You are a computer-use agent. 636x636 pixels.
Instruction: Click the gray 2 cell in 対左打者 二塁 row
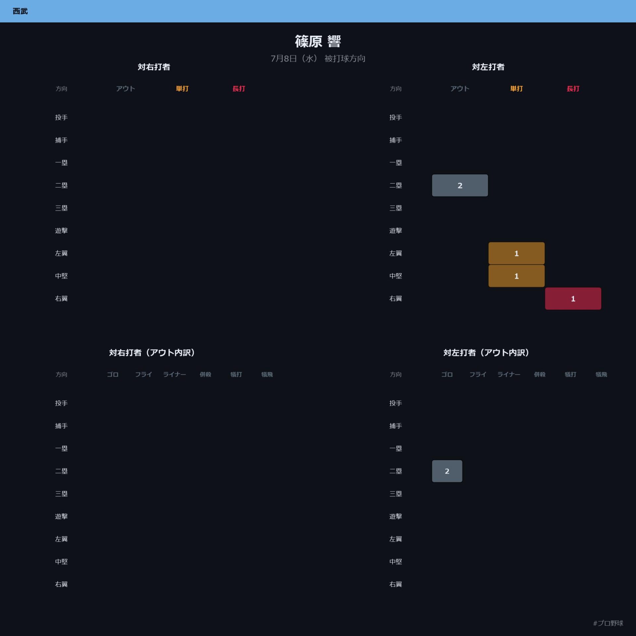(x=460, y=185)
